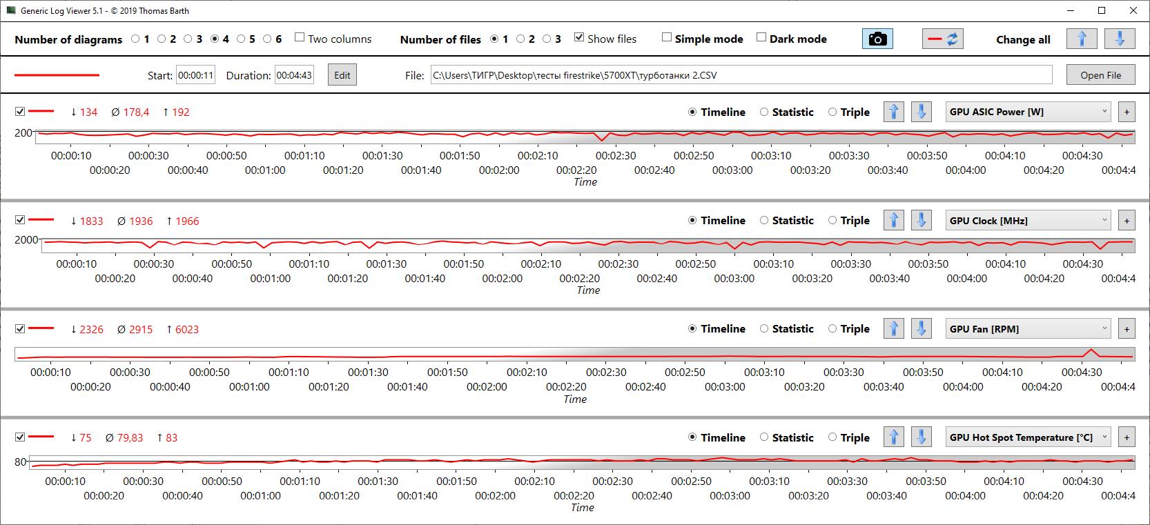
Task: Move GPU ASIC Power diagram down
Action: pyautogui.click(x=922, y=112)
